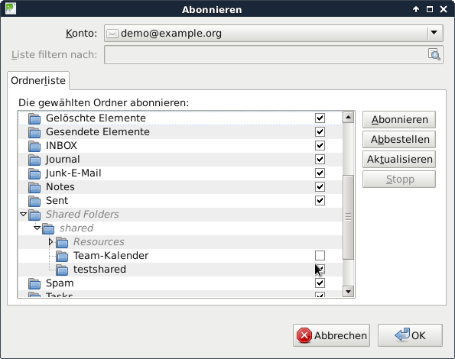This screenshot has height=359, width=455.
Task: Click the Team-Kalender folder icon
Action: pyautogui.click(x=62, y=256)
